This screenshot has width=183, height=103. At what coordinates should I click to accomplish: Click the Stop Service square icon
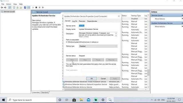(36, 7)
